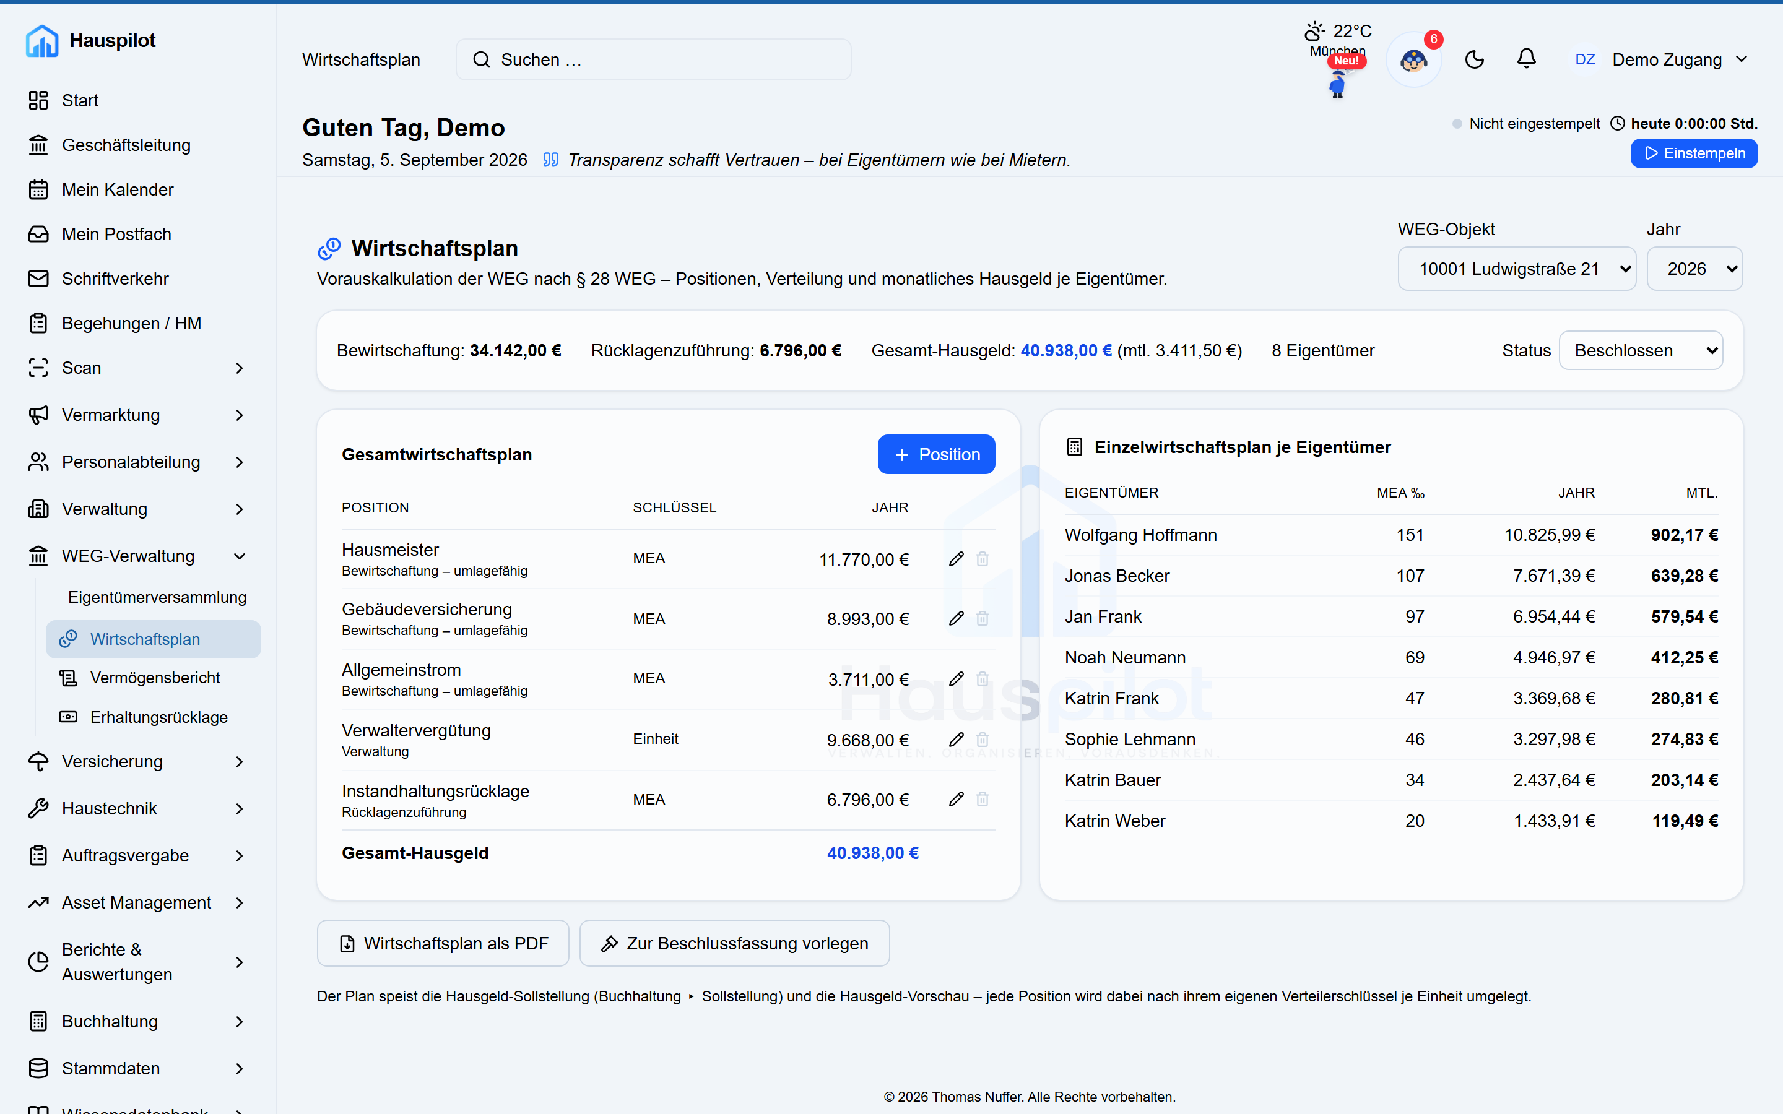Expand the Demo Zugang user menu
Screen dimensions: 1783x1114
click(1660, 59)
